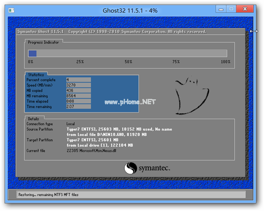
Task: Maximize the Ghost32 window
Action: coord(231,9)
